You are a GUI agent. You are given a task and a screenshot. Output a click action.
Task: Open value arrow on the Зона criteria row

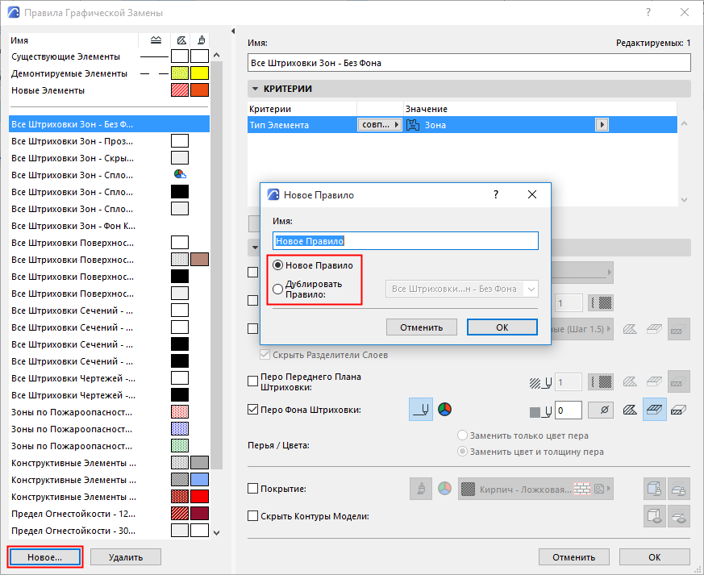(x=602, y=125)
